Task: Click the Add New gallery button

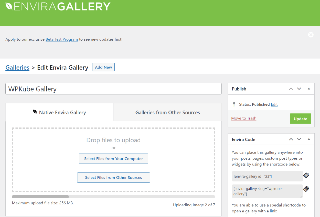Action: tap(103, 67)
